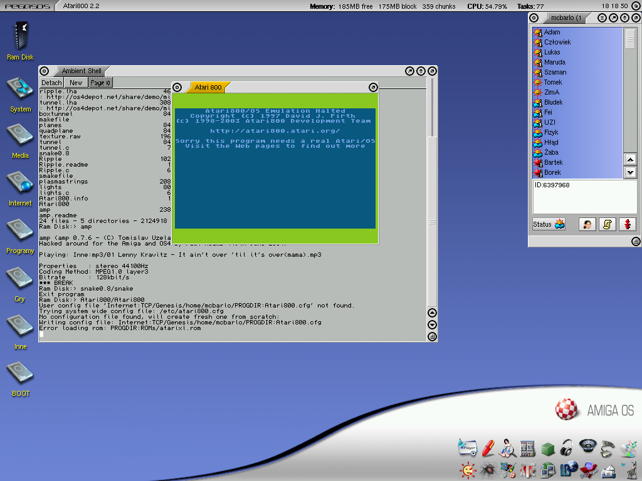
Task: Click the gamepad dock icon
Action: 607,448
